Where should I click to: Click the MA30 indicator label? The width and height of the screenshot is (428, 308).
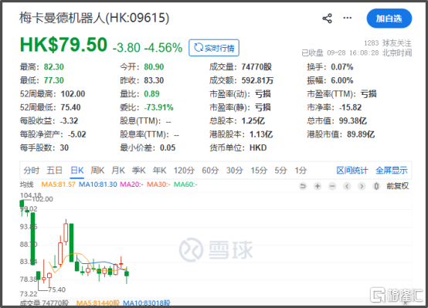(x=158, y=184)
